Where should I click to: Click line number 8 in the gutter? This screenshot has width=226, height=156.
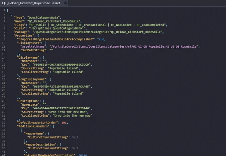(4, 36)
